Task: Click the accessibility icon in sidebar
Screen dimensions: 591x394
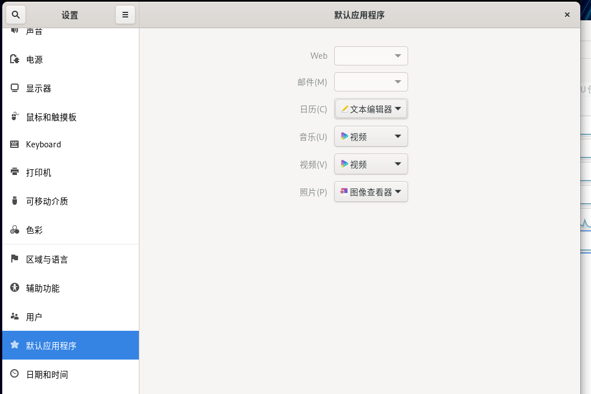Action: pyautogui.click(x=15, y=288)
